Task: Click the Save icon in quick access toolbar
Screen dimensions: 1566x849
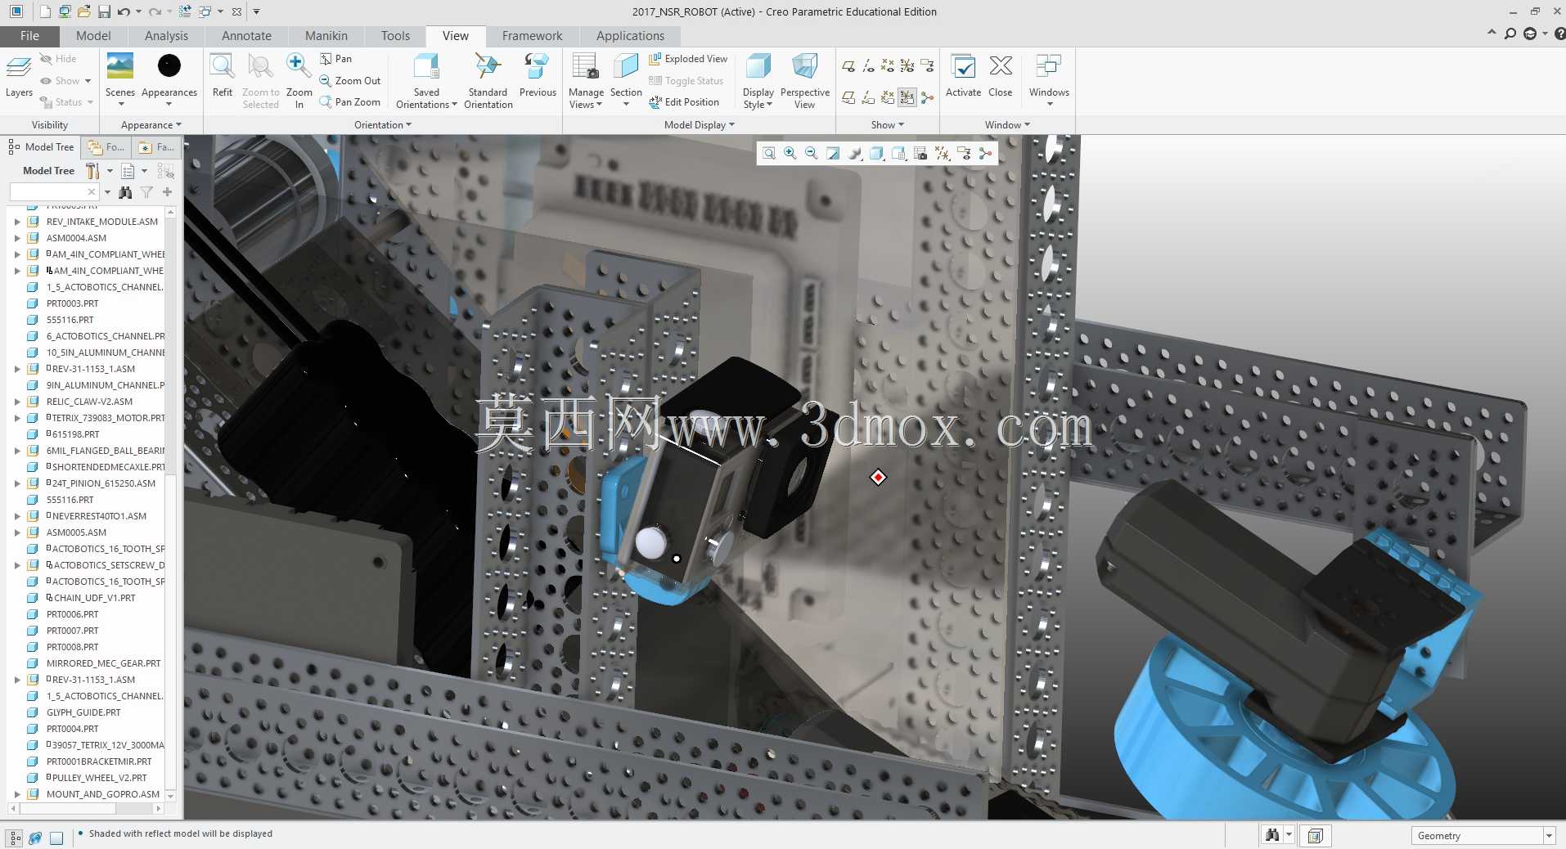Action: (104, 11)
